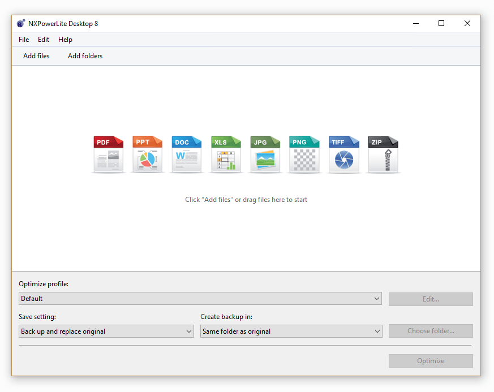Open the Edit menu

(x=44, y=40)
